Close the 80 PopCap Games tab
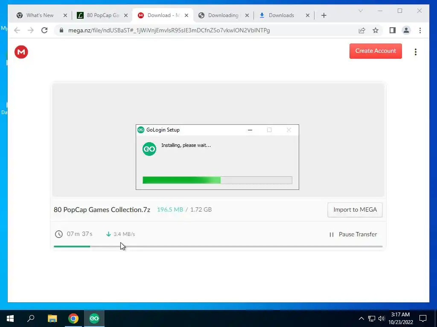 [126, 15]
